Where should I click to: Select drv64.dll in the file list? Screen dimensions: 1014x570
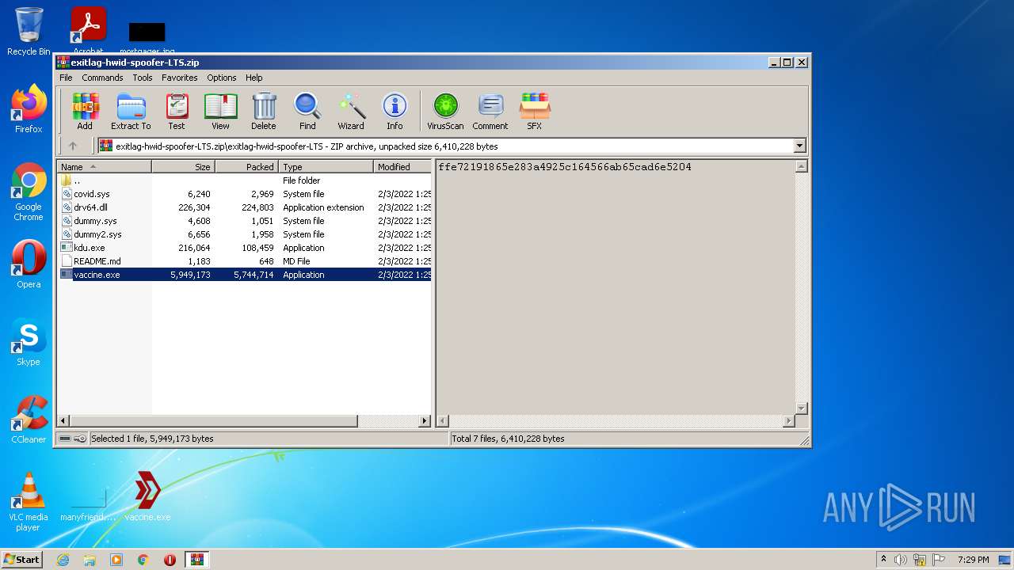[x=245, y=207]
